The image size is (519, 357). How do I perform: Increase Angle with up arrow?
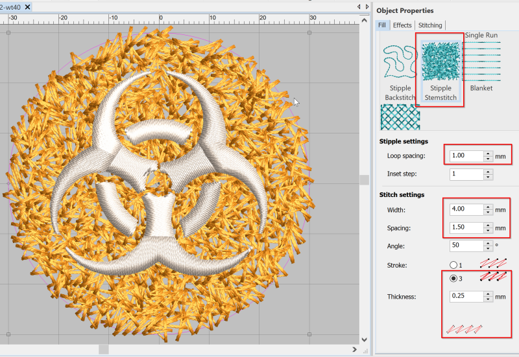[x=489, y=243]
